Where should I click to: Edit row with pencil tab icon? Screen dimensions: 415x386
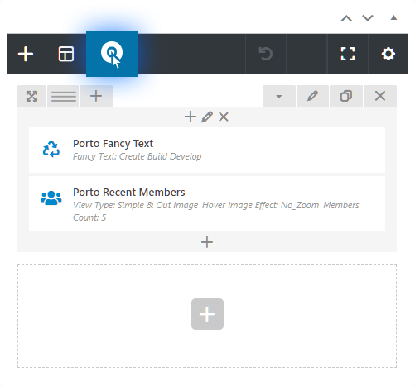(x=312, y=96)
